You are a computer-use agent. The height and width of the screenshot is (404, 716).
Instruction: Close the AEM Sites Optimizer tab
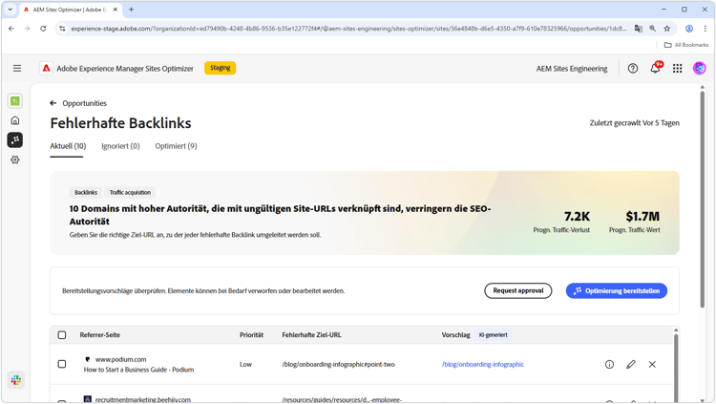(116, 10)
